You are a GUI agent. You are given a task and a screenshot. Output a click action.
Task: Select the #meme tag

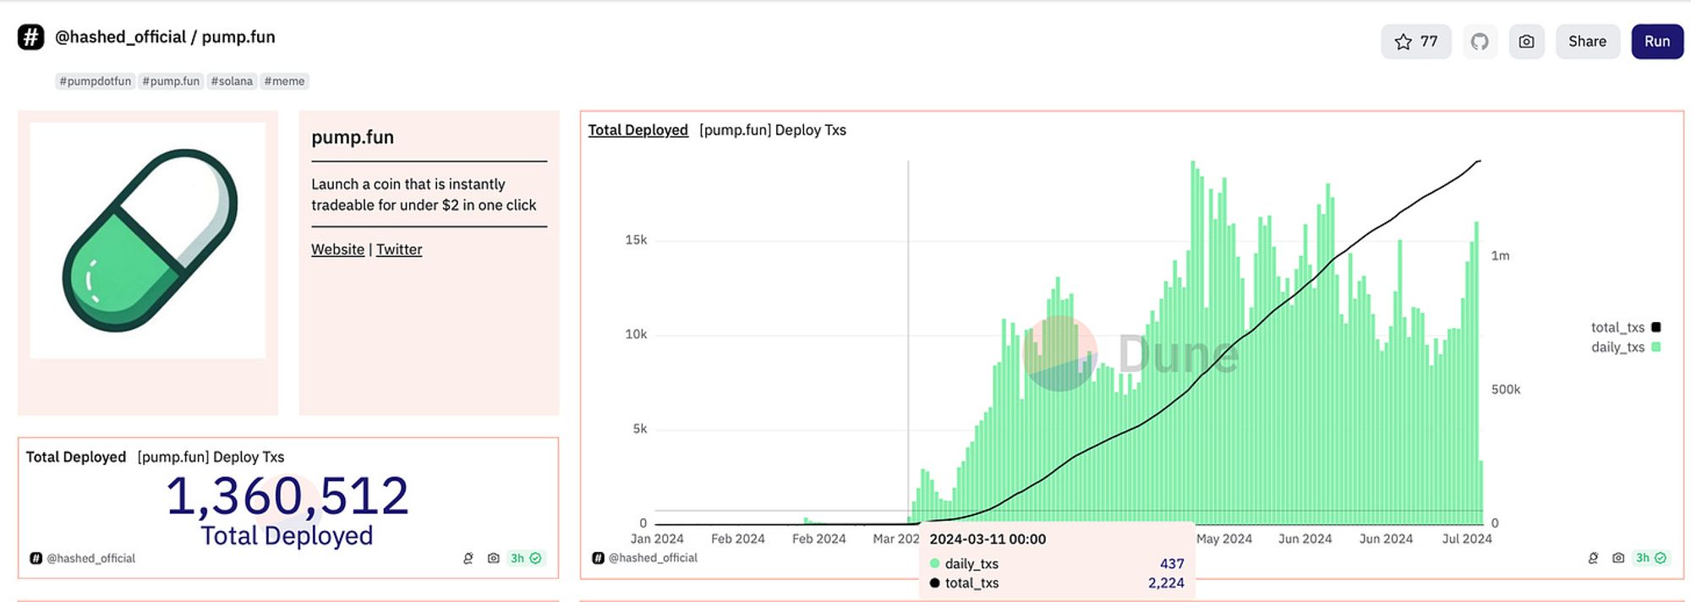(284, 81)
